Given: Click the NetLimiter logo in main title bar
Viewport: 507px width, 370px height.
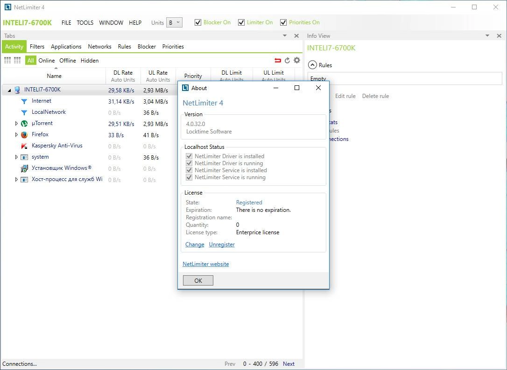Looking at the screenshot, I should pos(8,7).
